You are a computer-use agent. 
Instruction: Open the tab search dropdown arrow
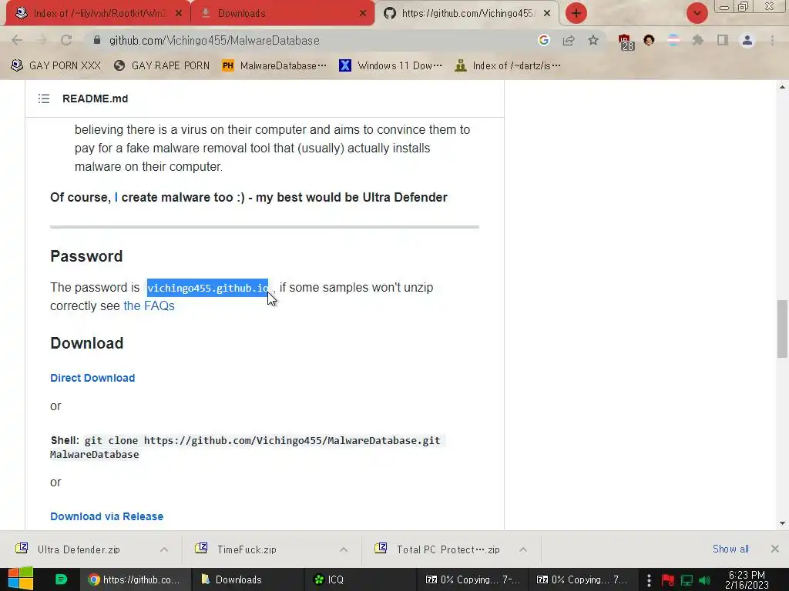pos(697,13)
